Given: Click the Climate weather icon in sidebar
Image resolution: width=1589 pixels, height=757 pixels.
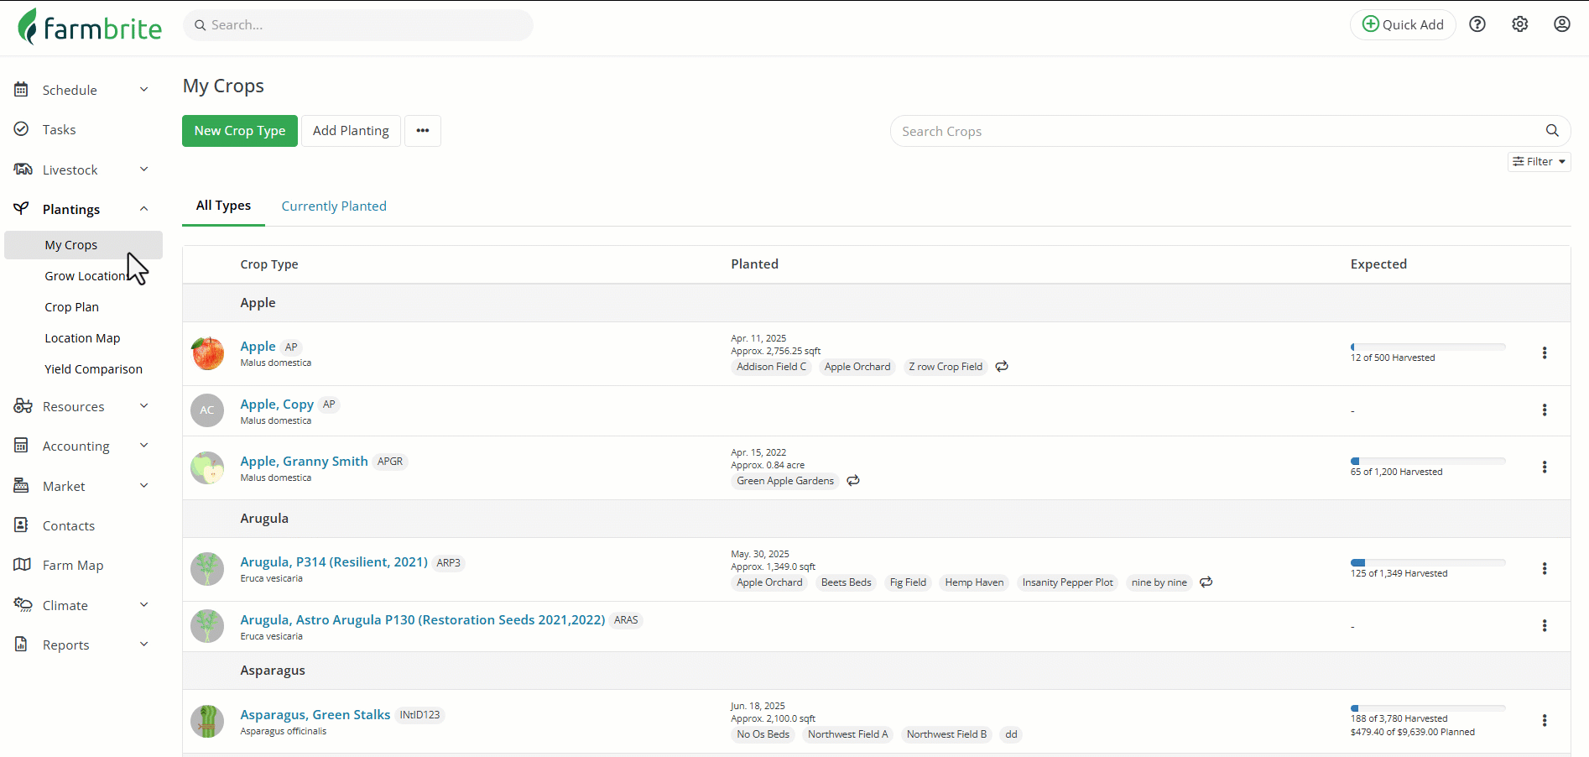Looking at the screenshot, I should pos(23,605).
